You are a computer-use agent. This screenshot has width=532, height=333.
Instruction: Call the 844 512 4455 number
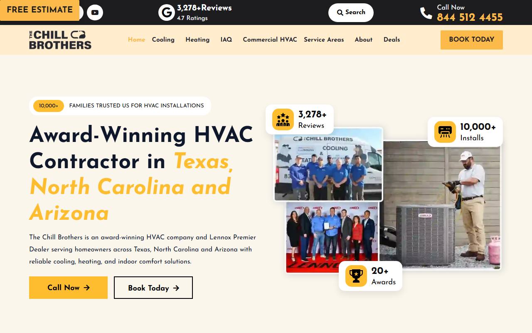coord(470,17)
